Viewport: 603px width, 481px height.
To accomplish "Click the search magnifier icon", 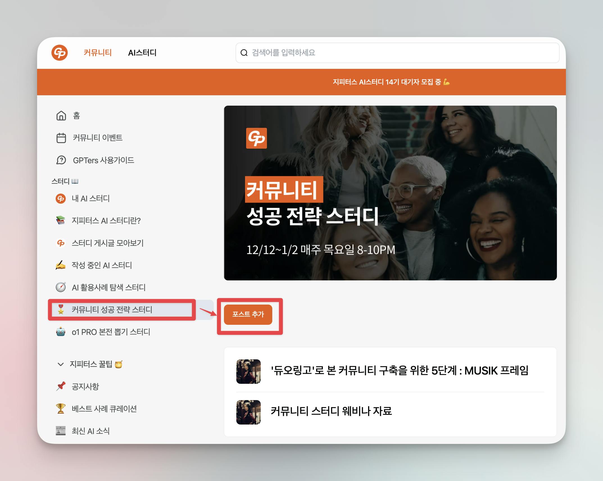I will click(x=244, y=53).
